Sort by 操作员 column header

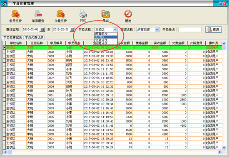tap(214, 43)
